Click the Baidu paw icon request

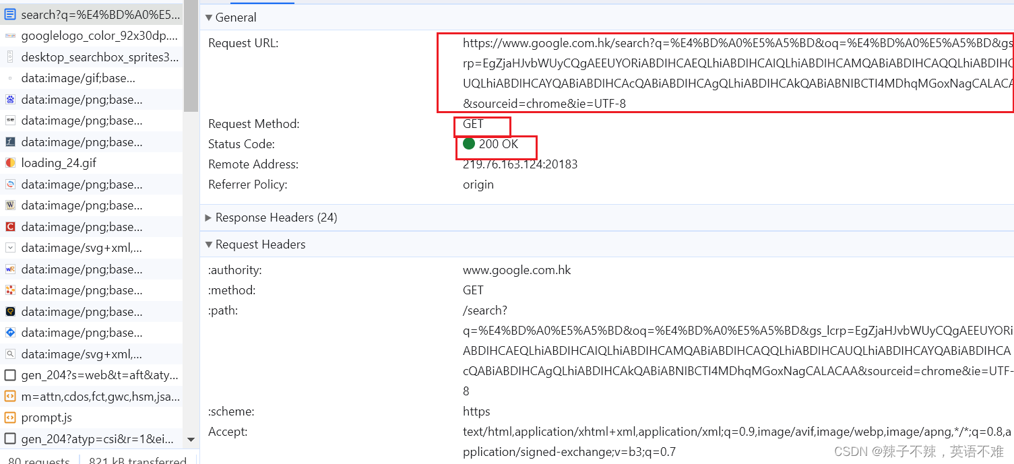tap(10, 100)
